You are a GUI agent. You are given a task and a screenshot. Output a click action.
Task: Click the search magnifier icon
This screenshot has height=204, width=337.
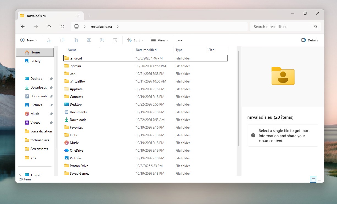pyautogui.click(x=316, y=27)
